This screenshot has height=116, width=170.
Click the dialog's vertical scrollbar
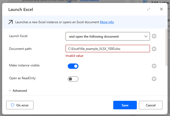coord(166,48)
